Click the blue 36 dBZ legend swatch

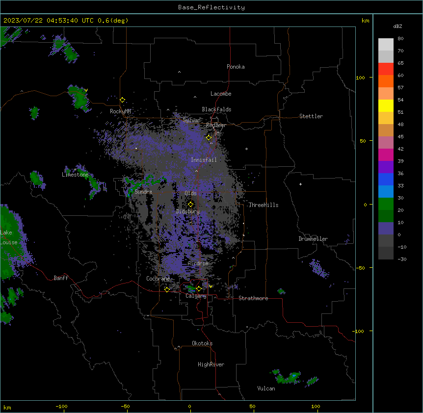386,179
